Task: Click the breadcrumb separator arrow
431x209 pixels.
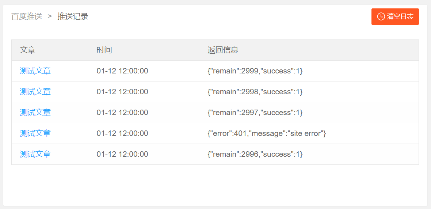Action: tap(50, 16)
